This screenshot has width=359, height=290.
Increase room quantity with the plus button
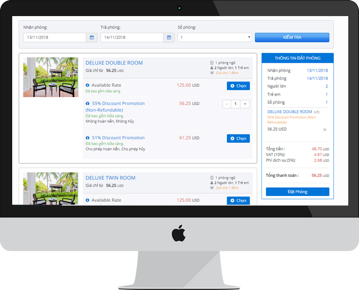pos(245,104)
